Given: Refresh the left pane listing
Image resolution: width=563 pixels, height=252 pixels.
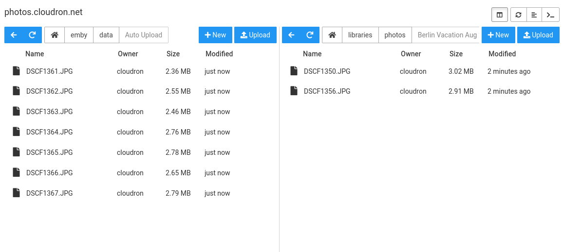Looking at the screenshot, I should pyautogui.click(x=32, y=35).
